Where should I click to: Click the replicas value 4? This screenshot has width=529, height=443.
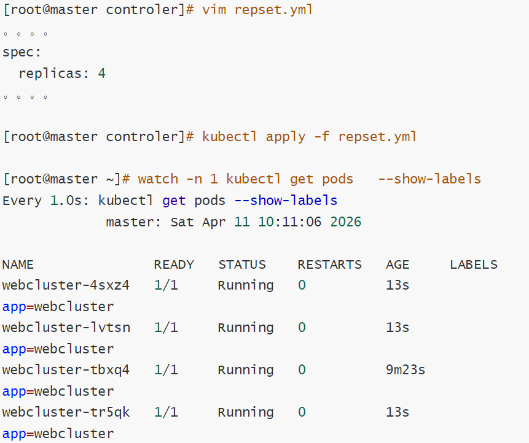coord(102,73)
